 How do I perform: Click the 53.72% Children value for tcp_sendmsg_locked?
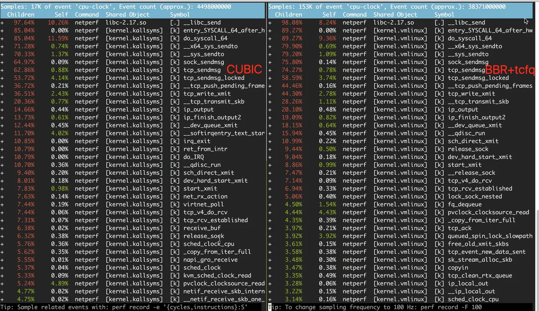[24, 78]
